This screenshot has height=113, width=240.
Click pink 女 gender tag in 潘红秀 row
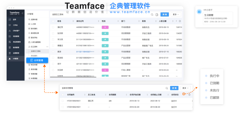tap(105, 27)
